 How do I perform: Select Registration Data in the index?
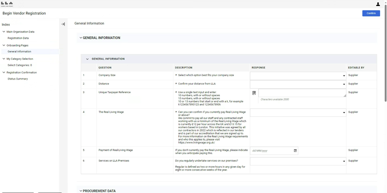(x=18, y=38)
